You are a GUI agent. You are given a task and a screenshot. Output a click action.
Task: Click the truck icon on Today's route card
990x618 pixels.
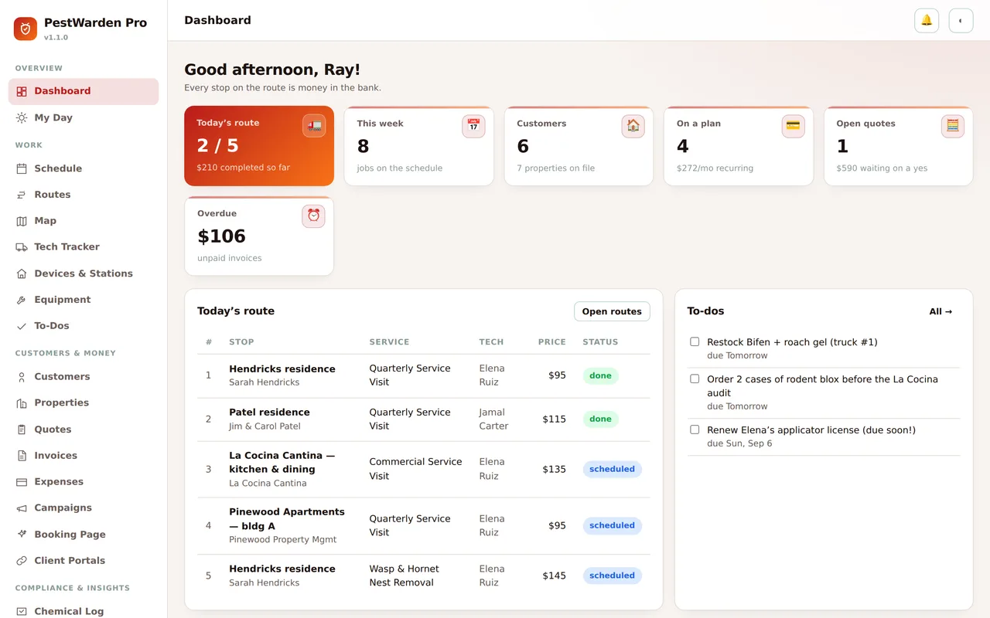point(314,126)
